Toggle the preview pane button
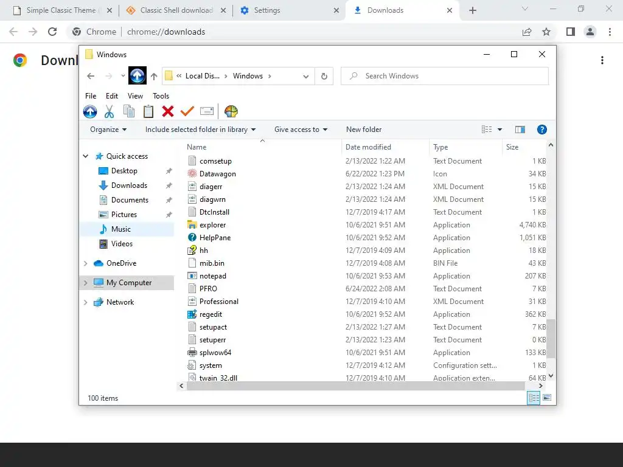623x467 pixels. pos(520,130)
